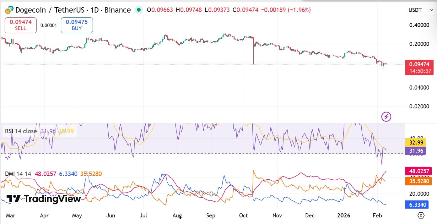Open instant order placement via lightning icon

(386, 117)
